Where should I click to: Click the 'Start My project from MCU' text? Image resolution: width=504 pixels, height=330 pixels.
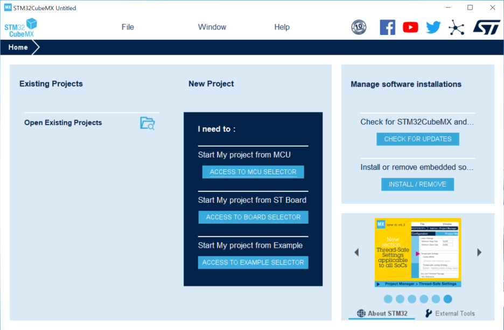click(244, 155)
